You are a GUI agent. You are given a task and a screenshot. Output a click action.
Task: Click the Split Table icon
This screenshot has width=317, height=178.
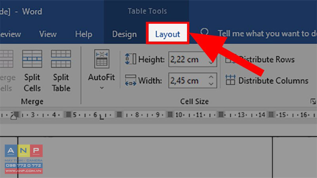61,59
